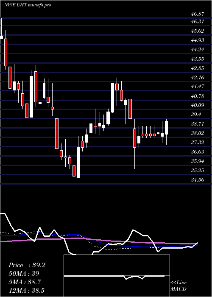Click the 38.02 price axis label
The height and width of the screenshot is (297, 212).
tap(197, 133)
